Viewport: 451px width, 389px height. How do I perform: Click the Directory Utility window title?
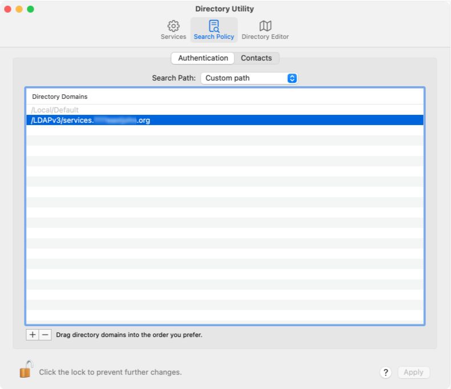[225, 9]
